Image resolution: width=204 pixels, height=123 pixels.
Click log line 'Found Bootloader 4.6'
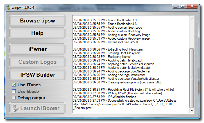pyautogui.click(x=105, y=24)
